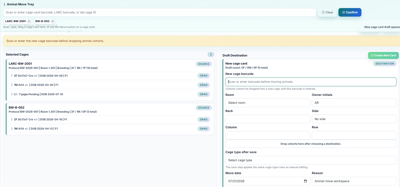Click the Animal Move Tray grip handle

coord(4,4)
